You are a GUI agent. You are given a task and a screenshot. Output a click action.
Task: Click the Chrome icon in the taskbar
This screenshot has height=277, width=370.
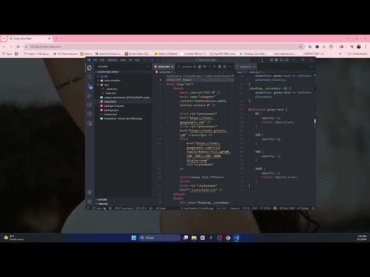click(228, 238)
